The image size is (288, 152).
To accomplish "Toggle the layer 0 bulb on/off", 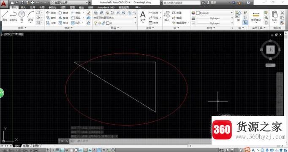I will point(95,23).
